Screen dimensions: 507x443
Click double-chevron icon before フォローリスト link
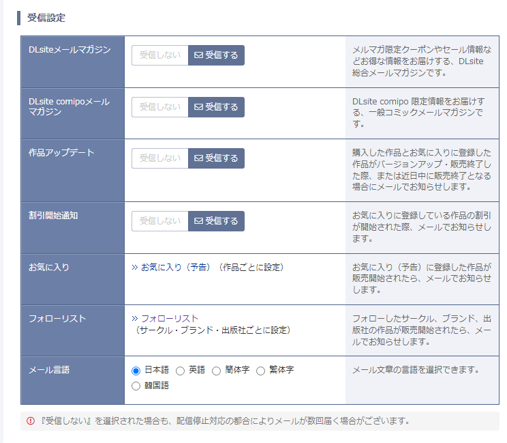tap(135, 319)
